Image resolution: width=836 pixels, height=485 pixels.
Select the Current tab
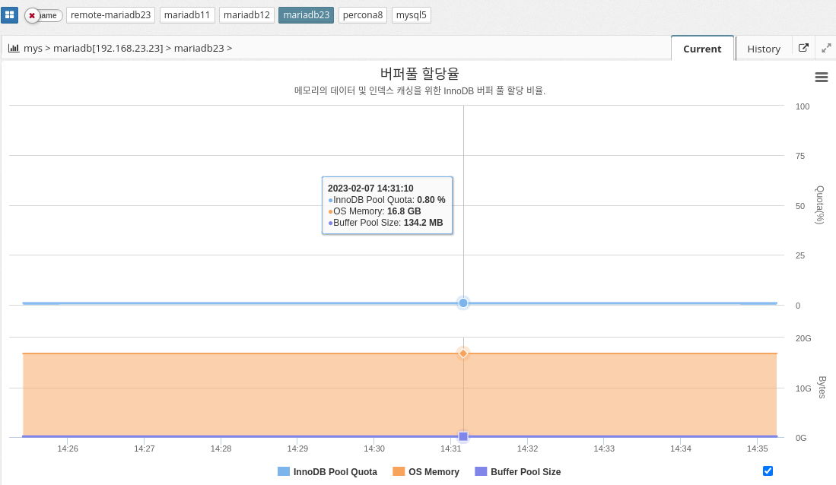(x=701, y=49)
